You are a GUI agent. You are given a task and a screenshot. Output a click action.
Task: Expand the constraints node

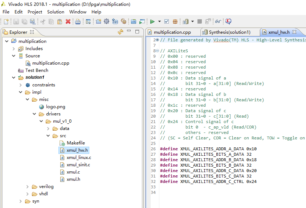[20, 85]
